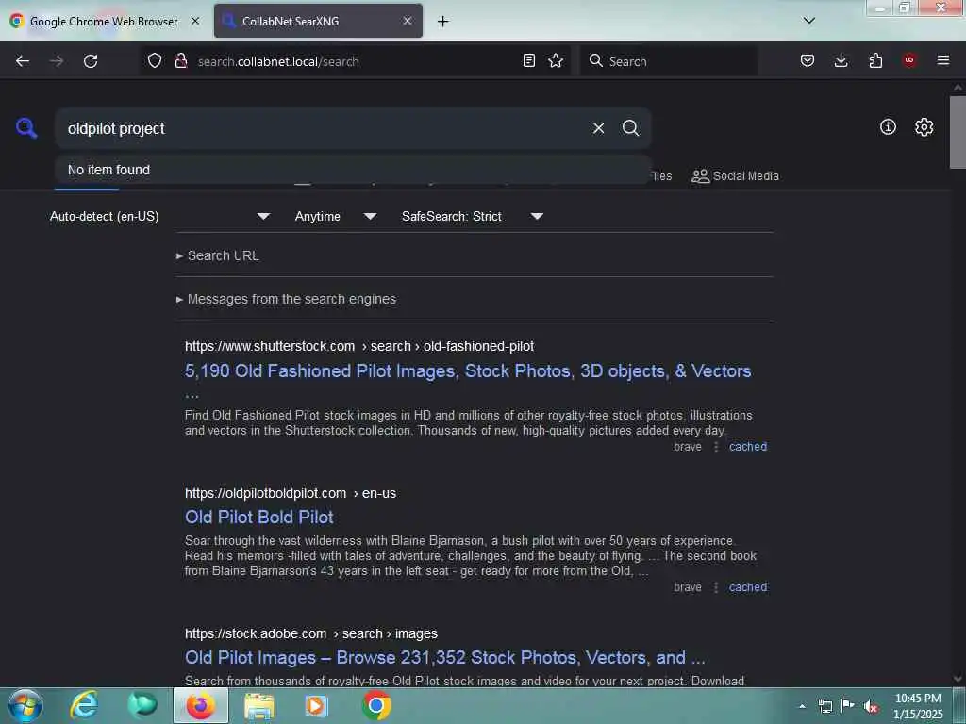Screen dimensions: 966x724
Task: Open Firefox taskbar button
Action: click(x=201, y=705)
